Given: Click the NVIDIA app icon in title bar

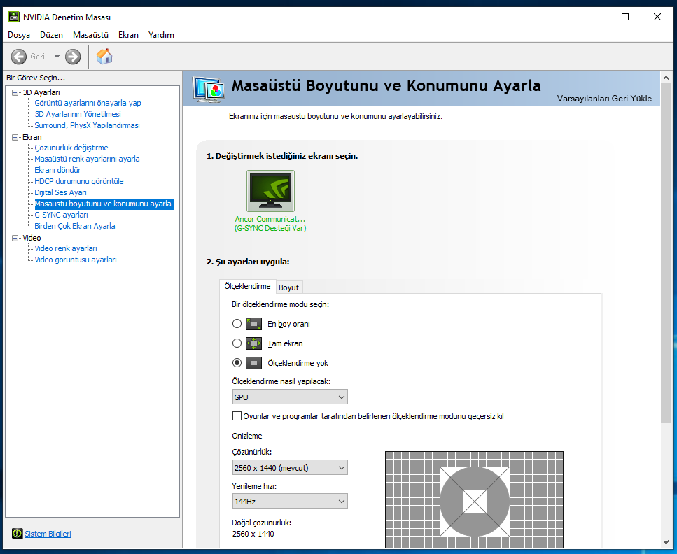Looking at the screenshot, I should 14,17.
